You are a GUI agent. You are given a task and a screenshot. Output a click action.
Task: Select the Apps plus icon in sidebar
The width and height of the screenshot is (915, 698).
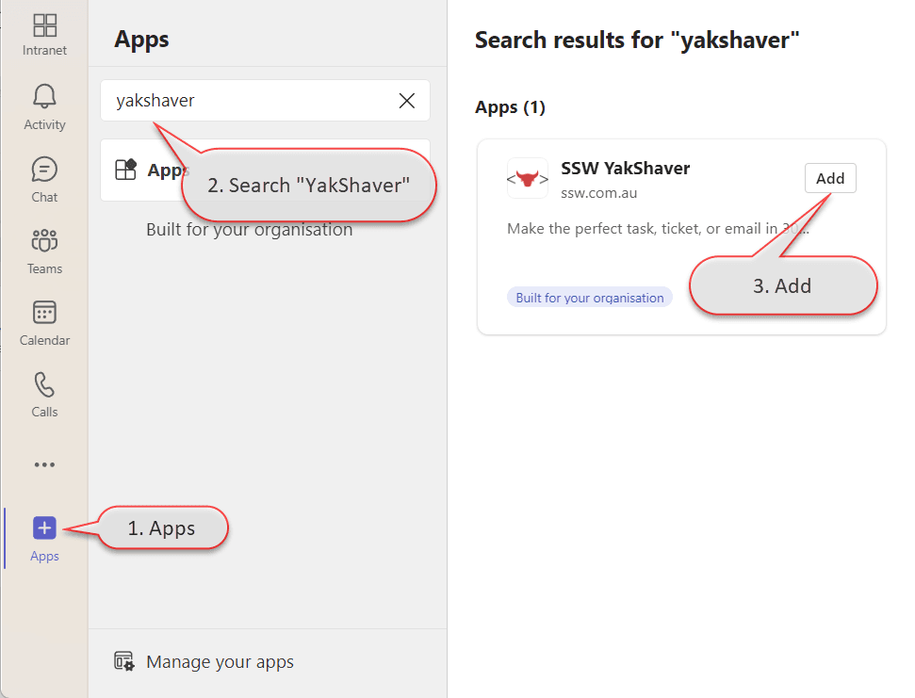pos(44,528)
